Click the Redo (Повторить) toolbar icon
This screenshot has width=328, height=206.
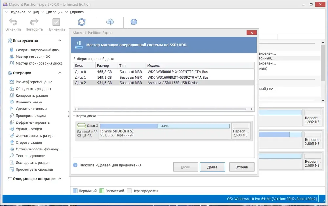34,22
